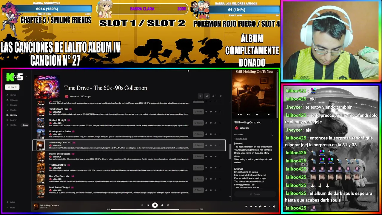Copy the rock, ballad styles
The image size is (382, 215).
[x=272, y=135]
